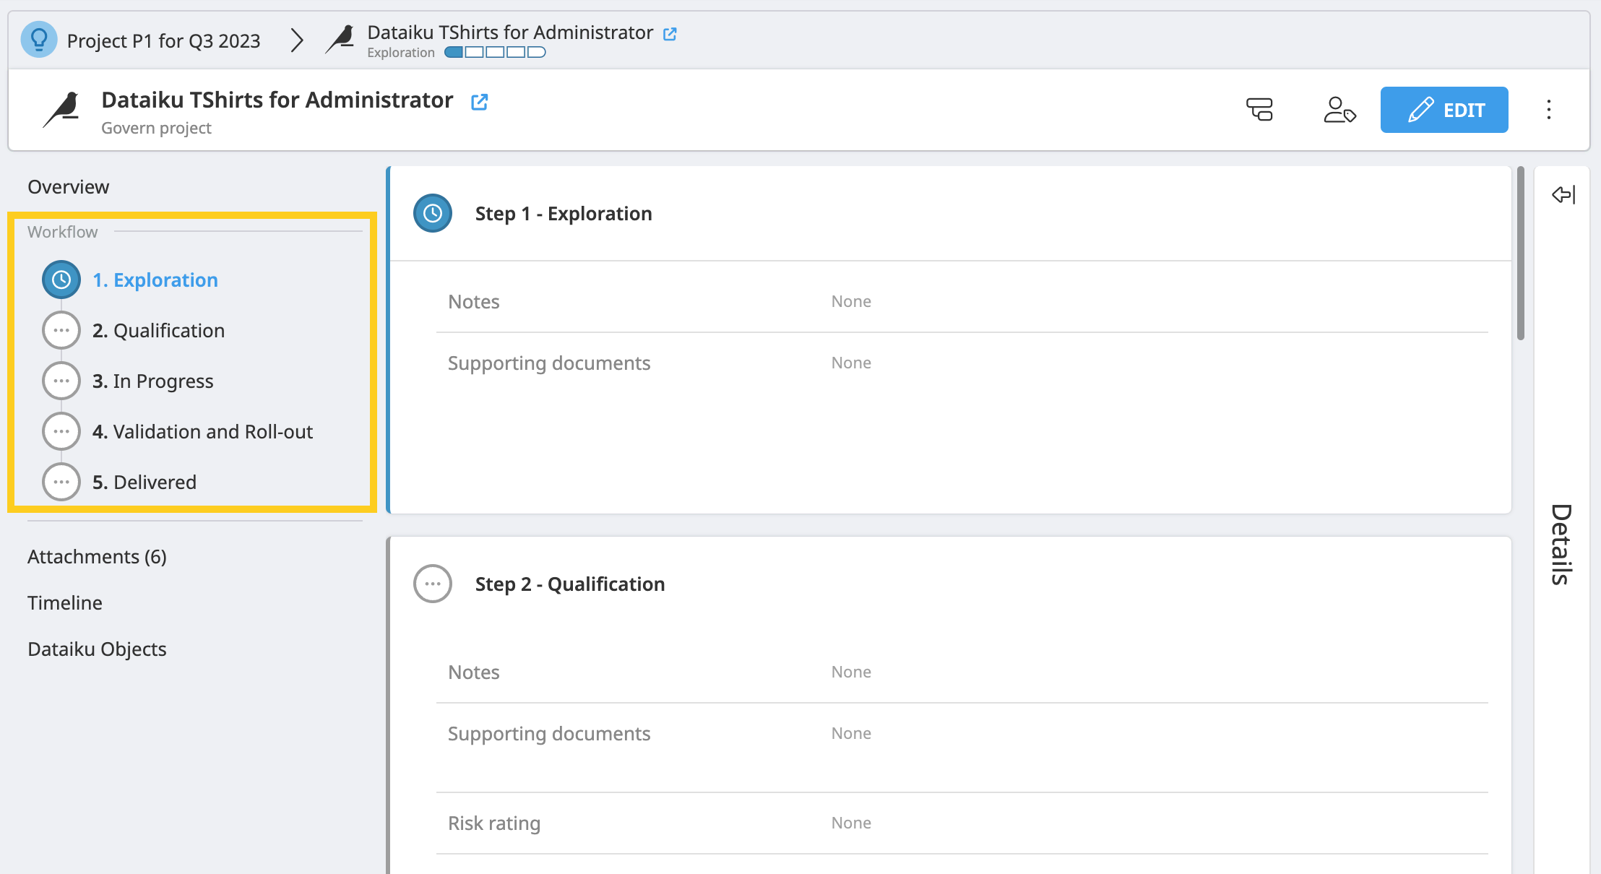Open the Project P1 for Q3 2023 breadcrumb

(163, 40)
